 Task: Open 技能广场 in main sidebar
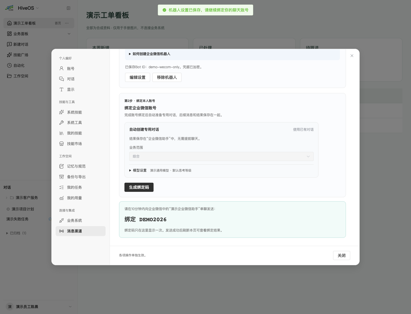point(39,55)
